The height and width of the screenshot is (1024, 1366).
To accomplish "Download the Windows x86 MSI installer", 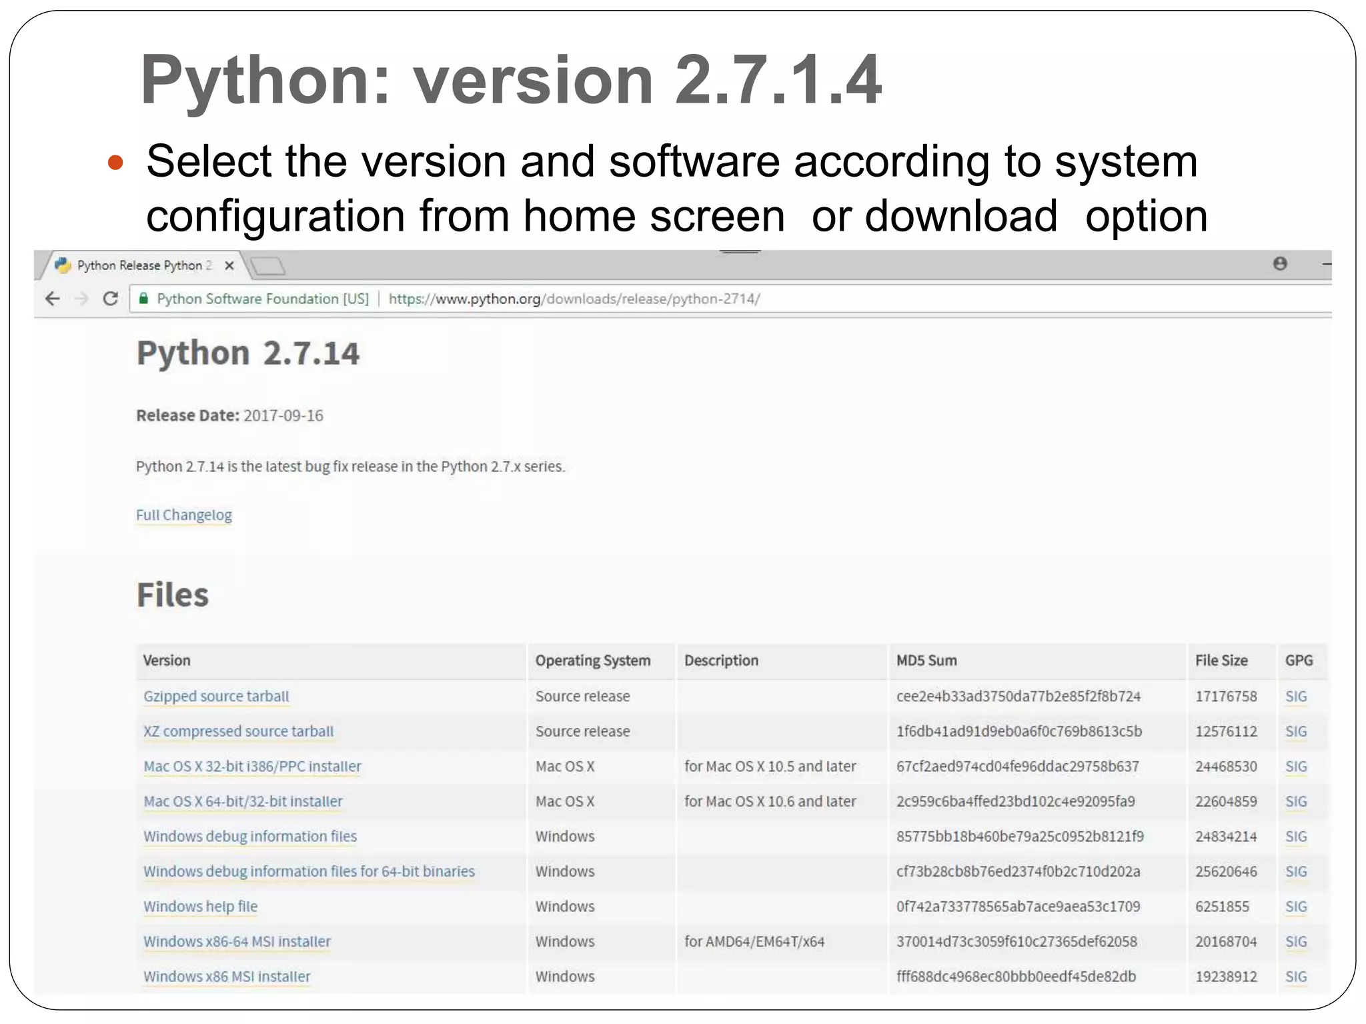I will pyautogui.click(x=227, y=977).
